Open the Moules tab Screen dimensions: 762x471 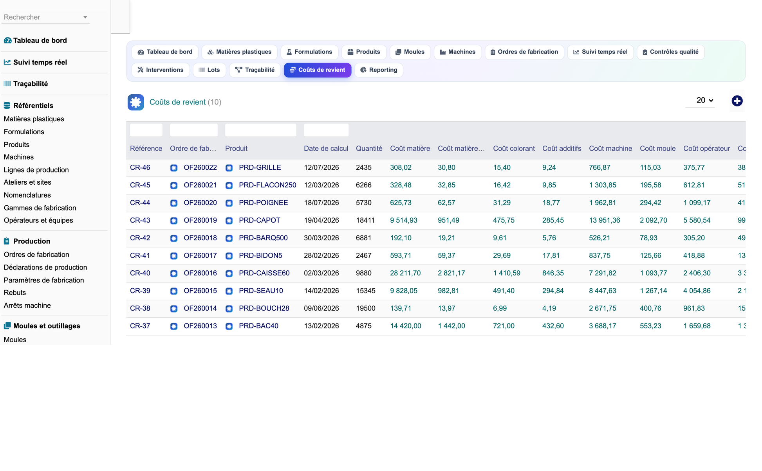click(x=410, y=52)
